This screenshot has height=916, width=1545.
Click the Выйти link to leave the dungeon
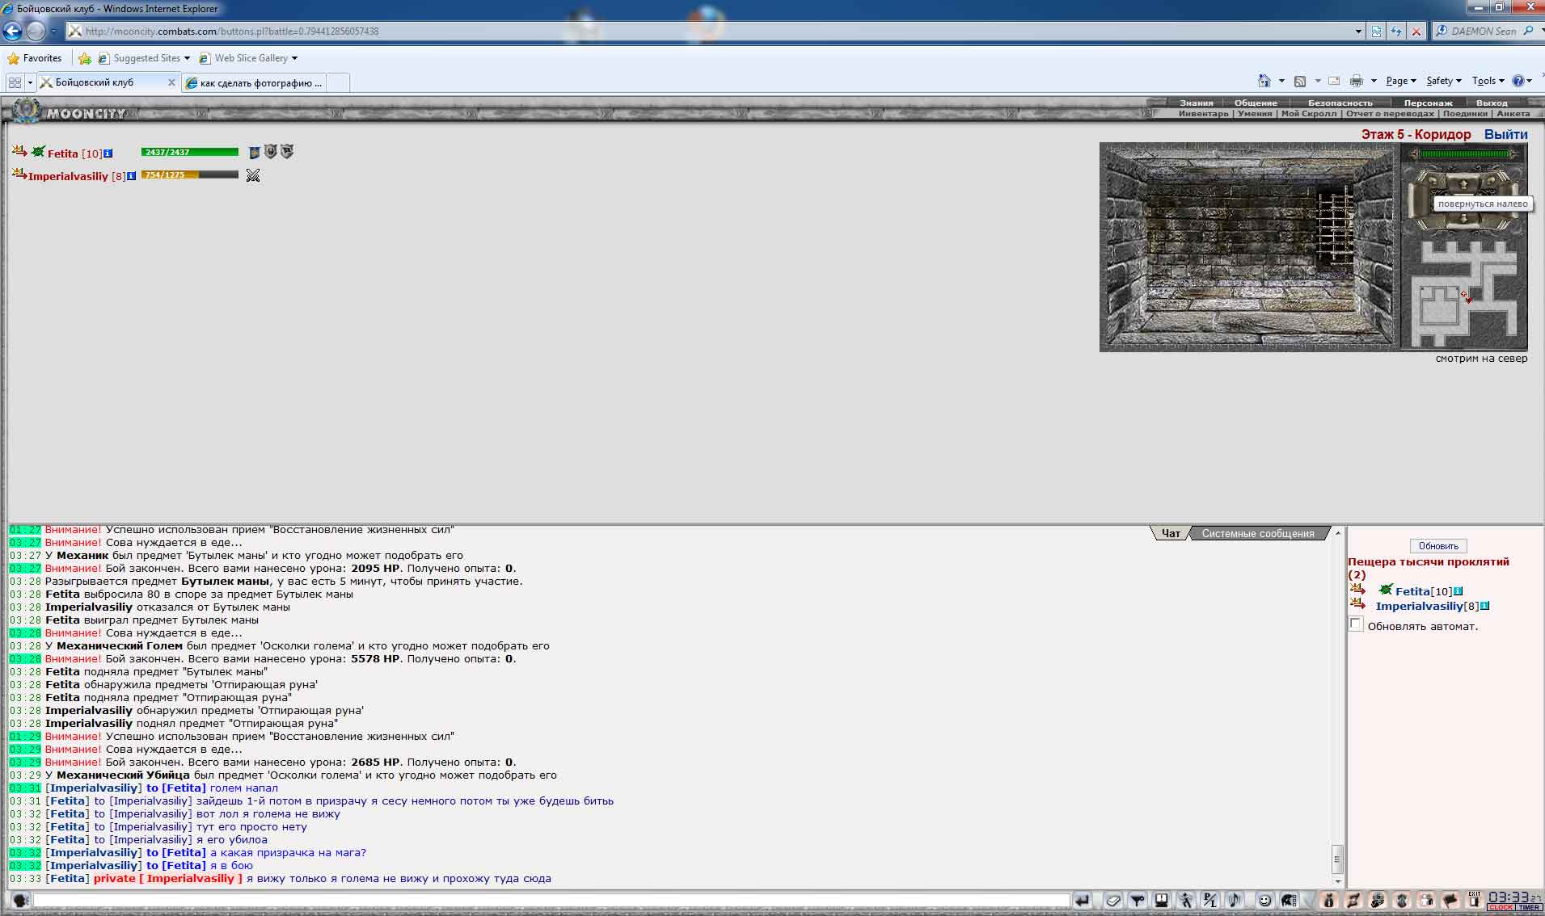pyautogui.click(x=1505, y=134)
